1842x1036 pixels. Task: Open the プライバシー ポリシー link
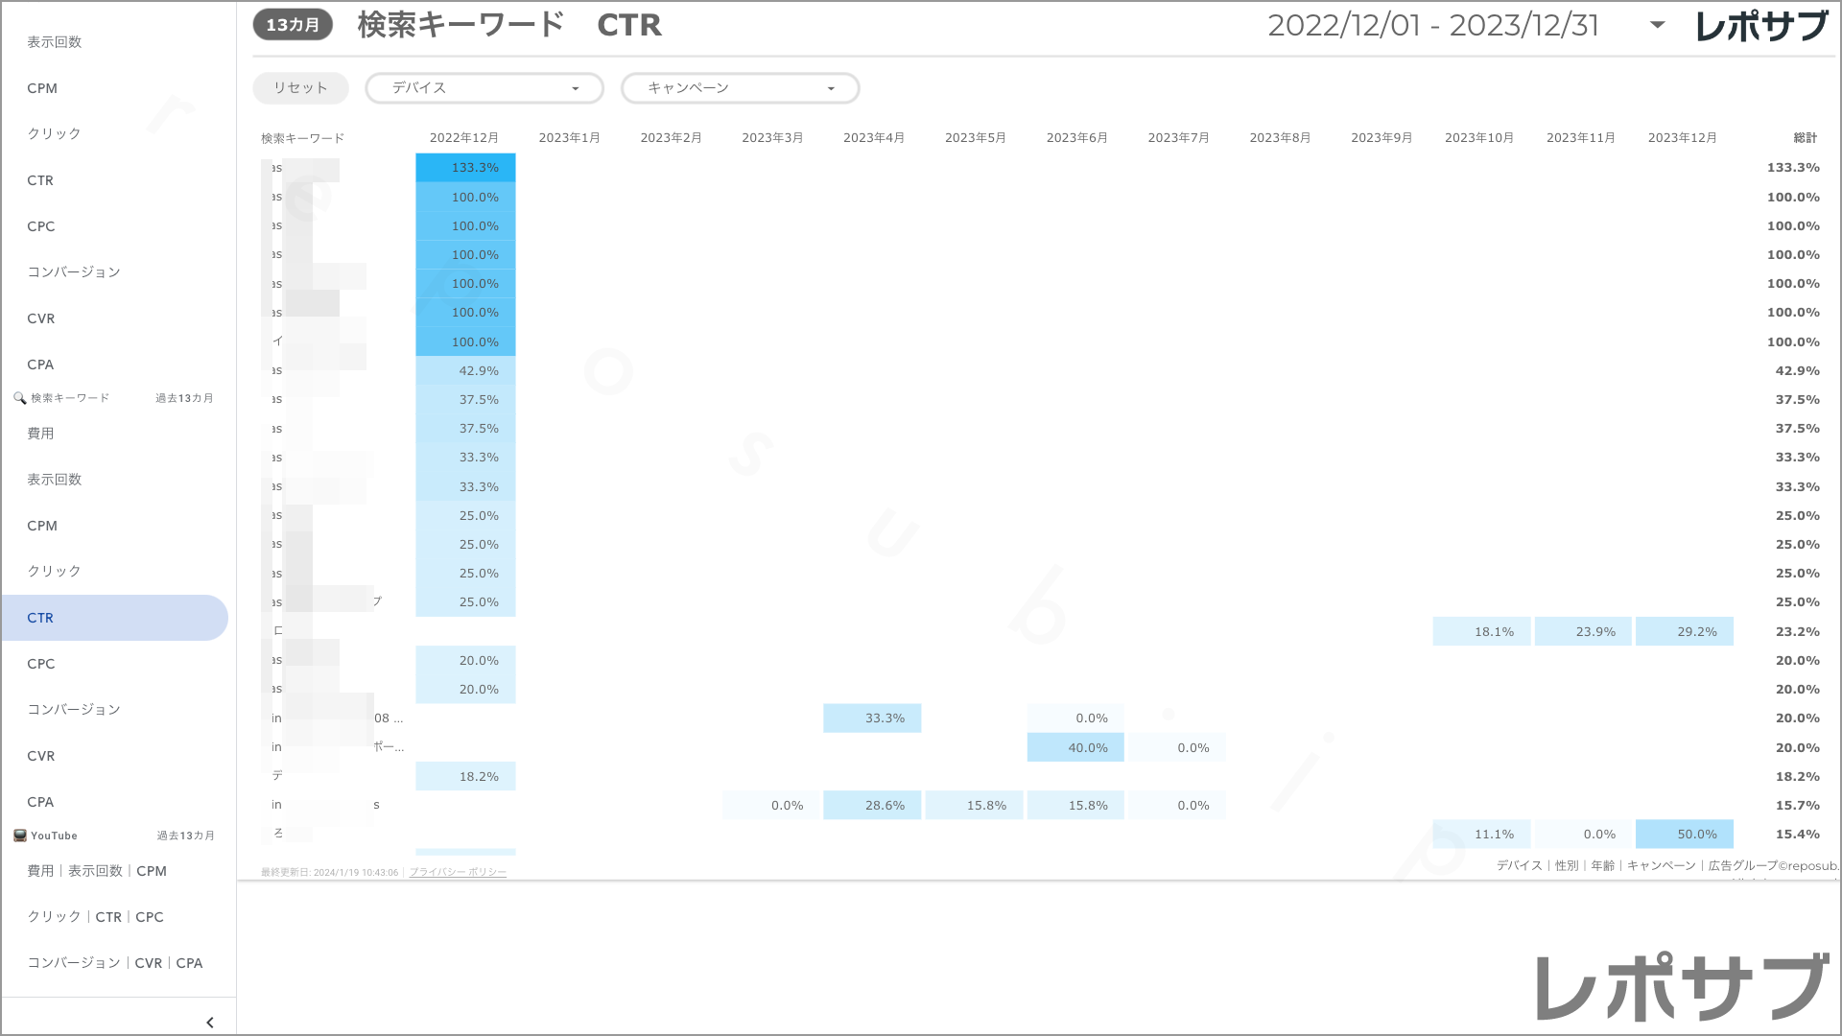[x=457, y=872]
